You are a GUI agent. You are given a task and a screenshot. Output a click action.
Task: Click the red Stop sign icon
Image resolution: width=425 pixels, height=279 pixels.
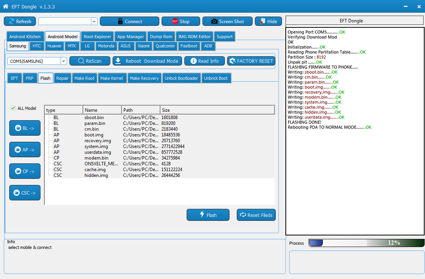175,21
